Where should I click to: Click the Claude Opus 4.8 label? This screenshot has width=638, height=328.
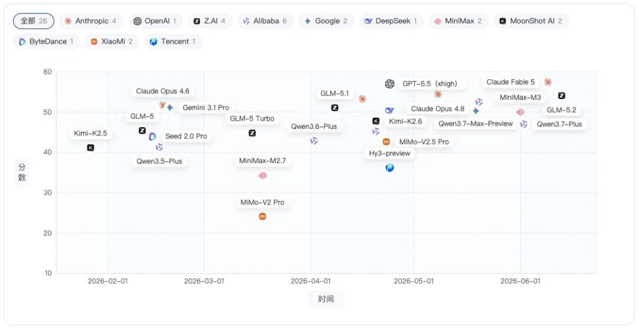point(437,109)
